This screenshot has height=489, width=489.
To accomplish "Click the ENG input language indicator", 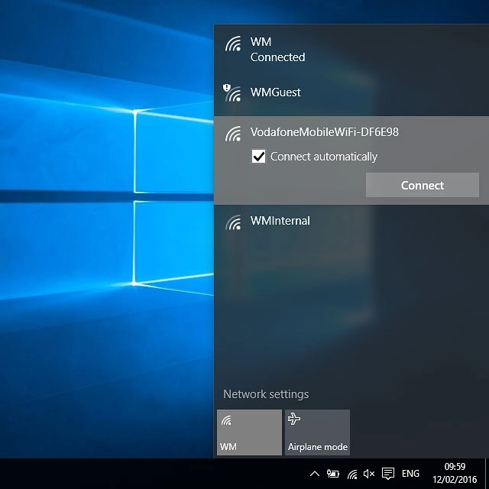I will coord(411,474).
